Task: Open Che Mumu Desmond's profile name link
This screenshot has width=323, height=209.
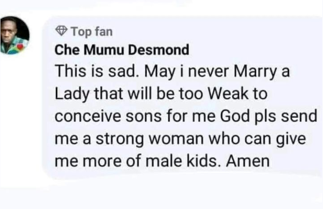Action: coord(122,50)
